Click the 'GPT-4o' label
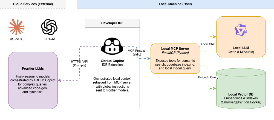Image resolution: width=274 pixels, height=120 pixels. pos(49,39)
